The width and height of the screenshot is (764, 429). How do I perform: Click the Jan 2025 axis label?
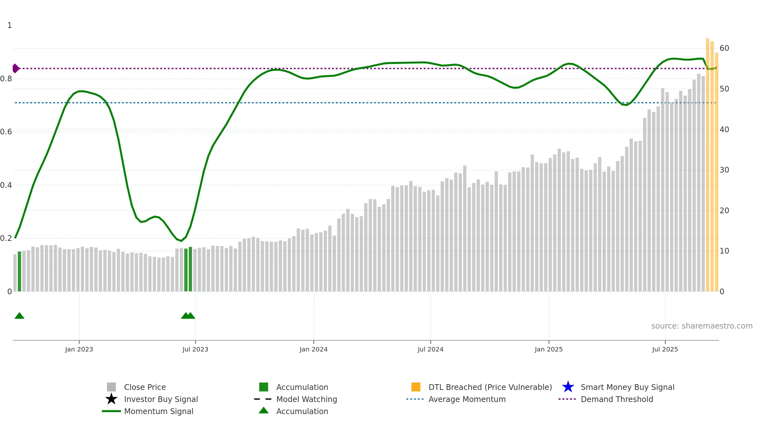[x=549, y=349]
